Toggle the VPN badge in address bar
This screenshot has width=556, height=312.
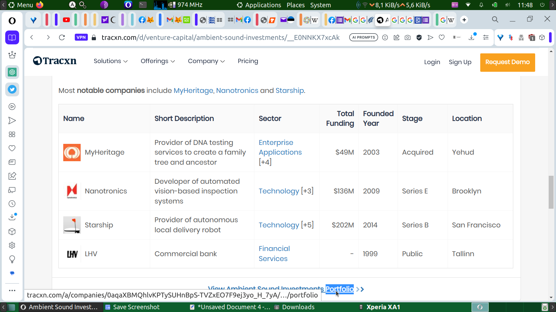tap(81, 37)
